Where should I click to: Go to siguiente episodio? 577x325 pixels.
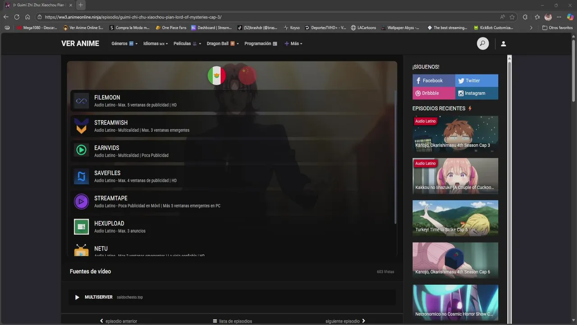[345, 321]
